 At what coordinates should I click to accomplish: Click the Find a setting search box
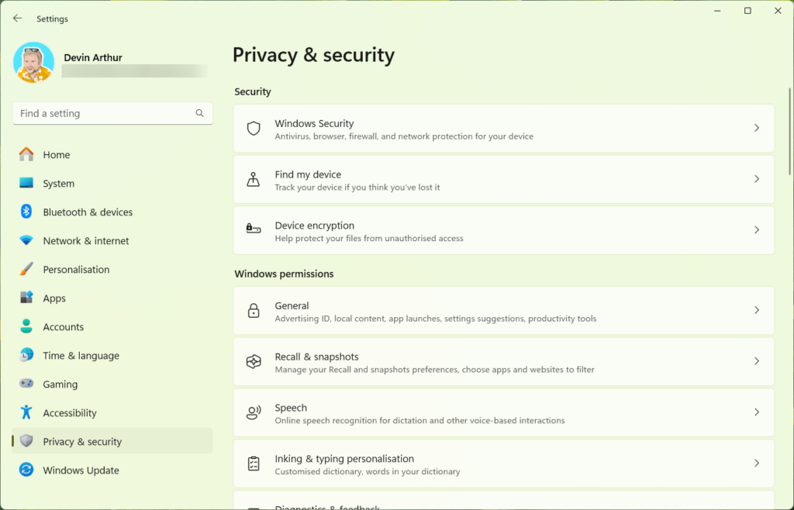[x=105, y=113]
